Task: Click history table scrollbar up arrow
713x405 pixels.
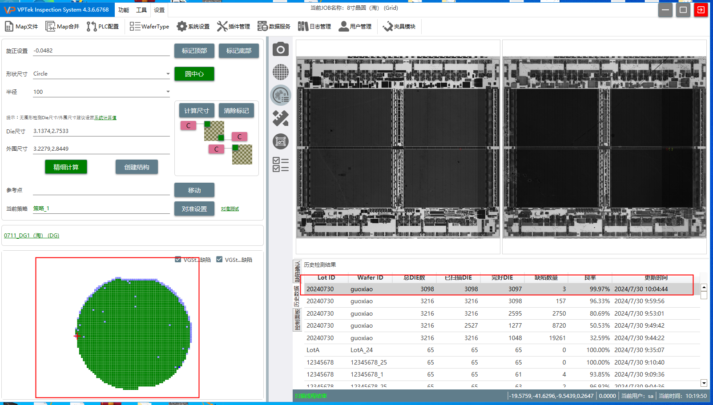Action: click(704, 288)
